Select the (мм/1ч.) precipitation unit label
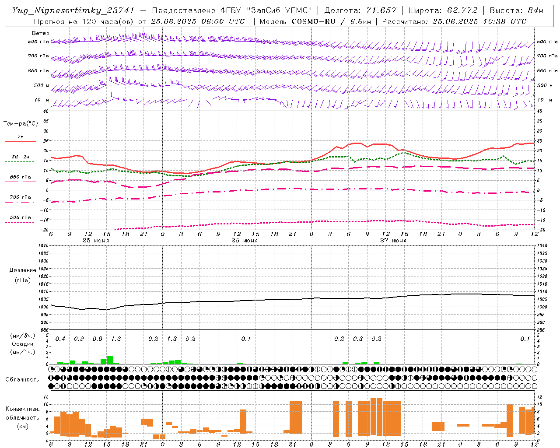The width and height of the screenshot is (560, 448). coord(23,352)
